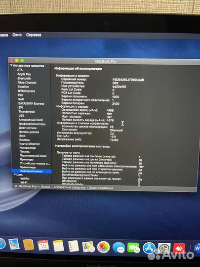Select Устройство чтения к... in the sidebar

click(x=35, y=164)
